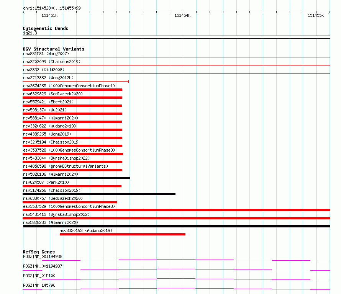Screen dimensions: 341x294
Task: Click the ruler's right arrow end
Action: click(329, 12)
